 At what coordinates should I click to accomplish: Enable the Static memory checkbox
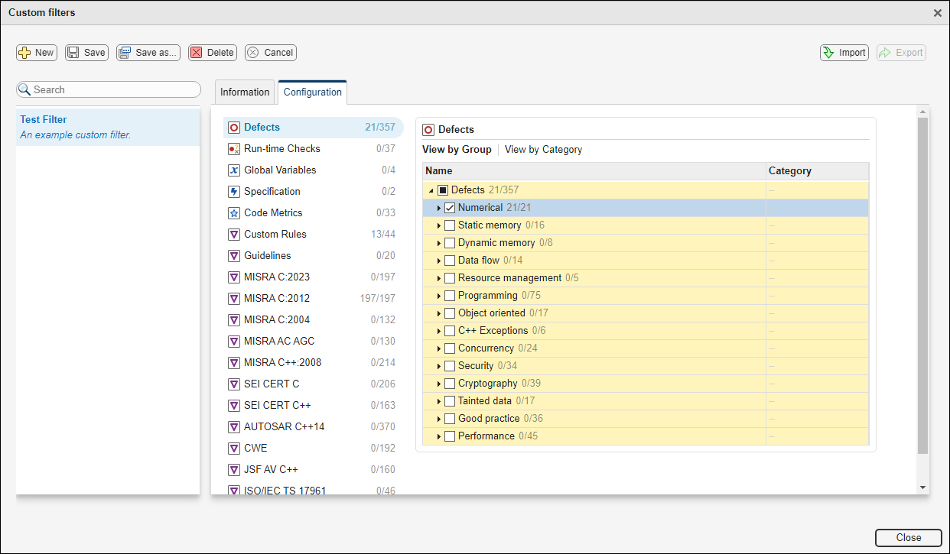pos(449,225)
